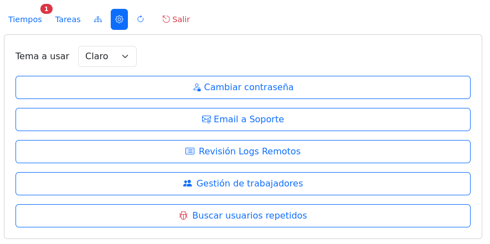
Task: Launch Buscar usuarios repetidos
Action: 243,216
